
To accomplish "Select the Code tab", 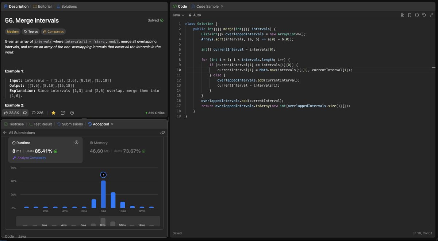I will [180, 7].
